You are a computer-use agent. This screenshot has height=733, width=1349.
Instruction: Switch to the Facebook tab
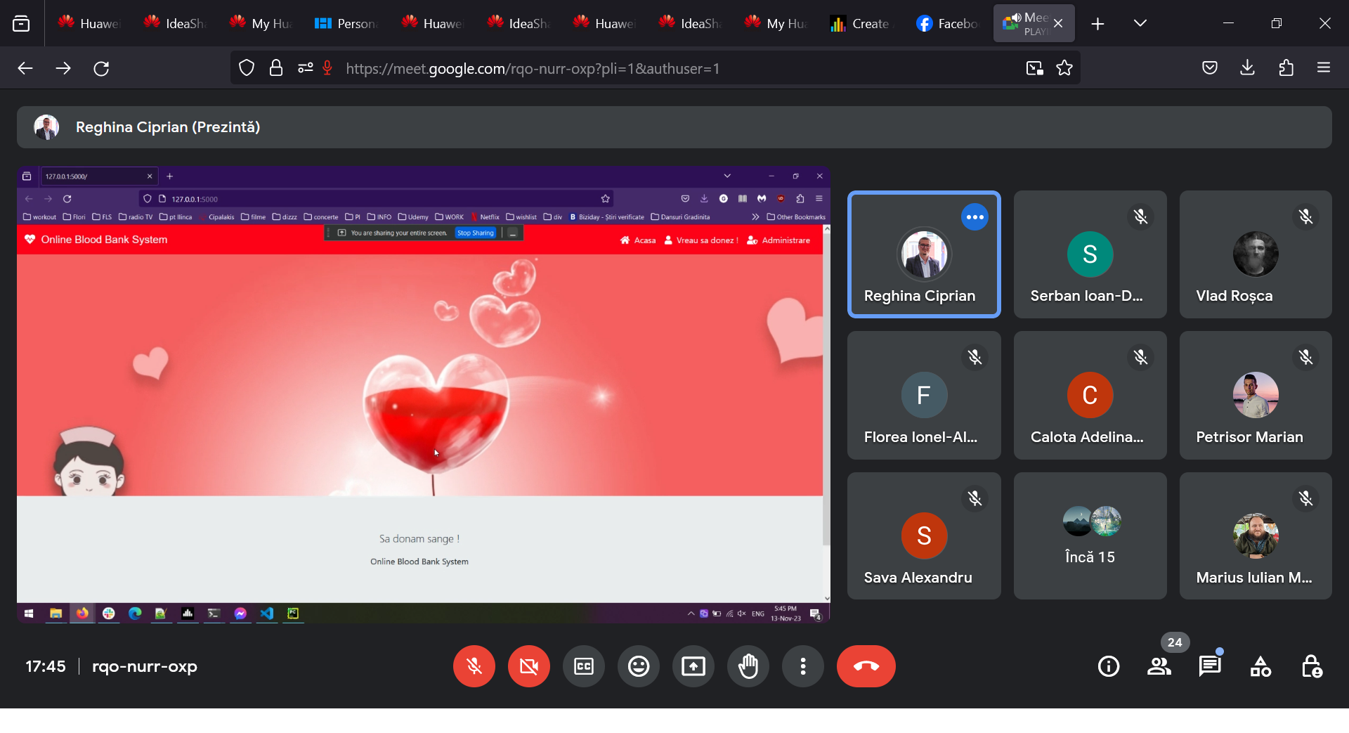pyautogui.click(x=947, y=23)
